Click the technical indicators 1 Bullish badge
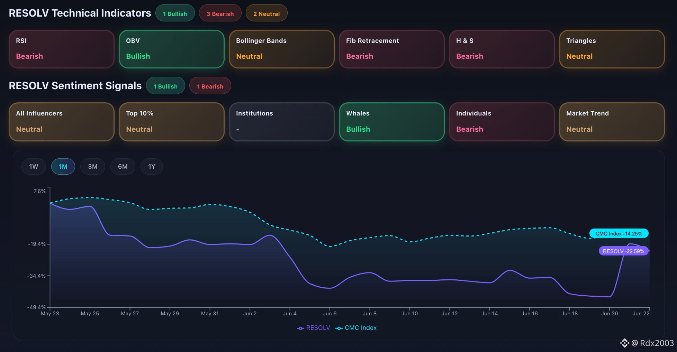Screen dimensions: 677x352 (175, 13)
